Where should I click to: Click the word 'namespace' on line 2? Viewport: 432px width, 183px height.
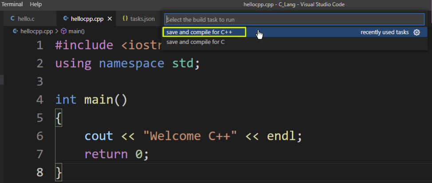pyautogui.click(x=131, y=64)
